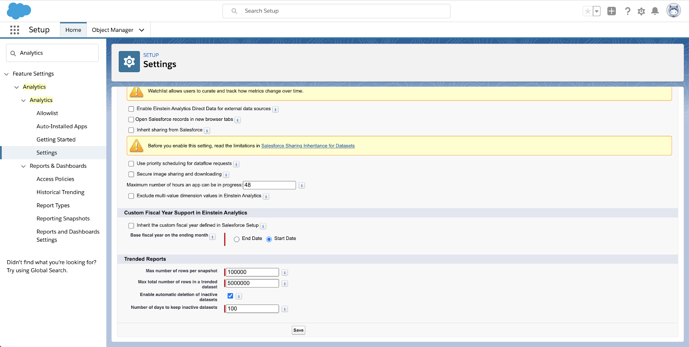
Task: Open the global actions plus icon
Action: coord(611,11)
